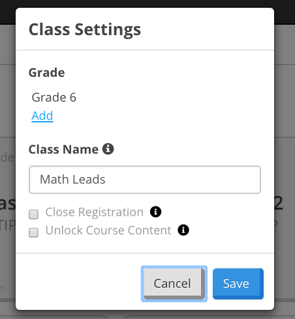The image size is (295, 319).
Task: Click the Unlock Course Content label text
Action: click(x=108, y=230)
